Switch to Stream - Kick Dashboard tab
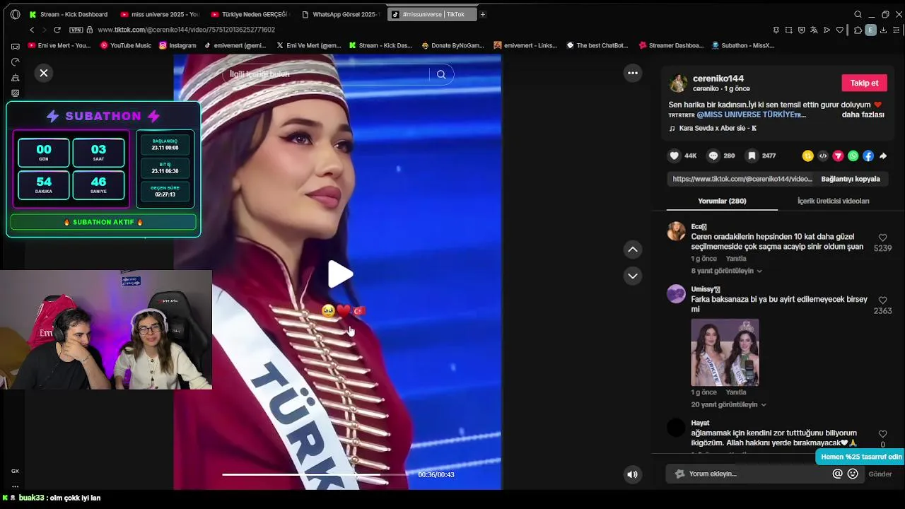 69,14
